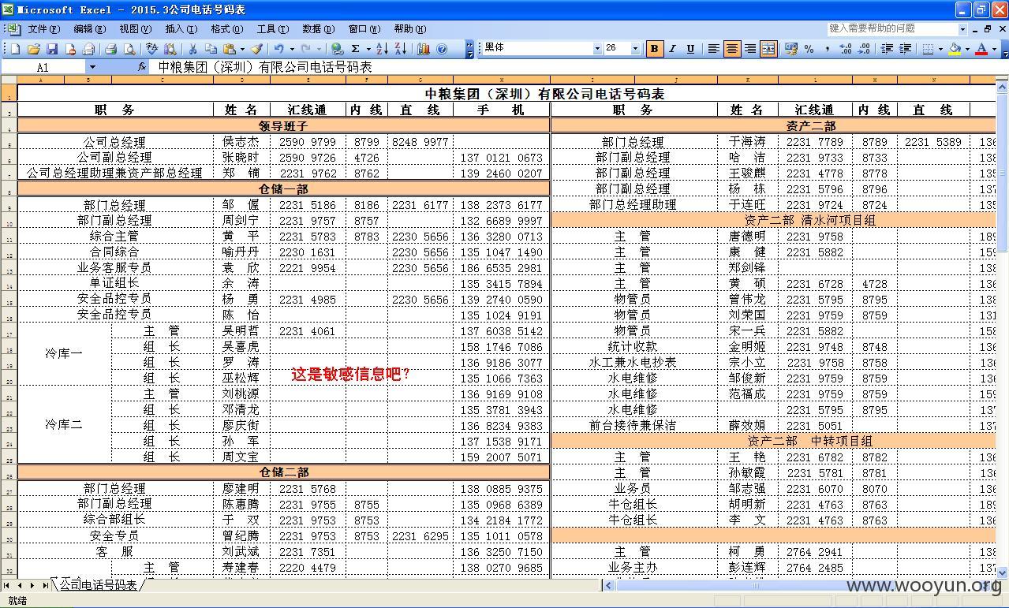This screenshot has height=608, width=1009.
Task: Click the New blank workbook icon
Action: point(16,49)
